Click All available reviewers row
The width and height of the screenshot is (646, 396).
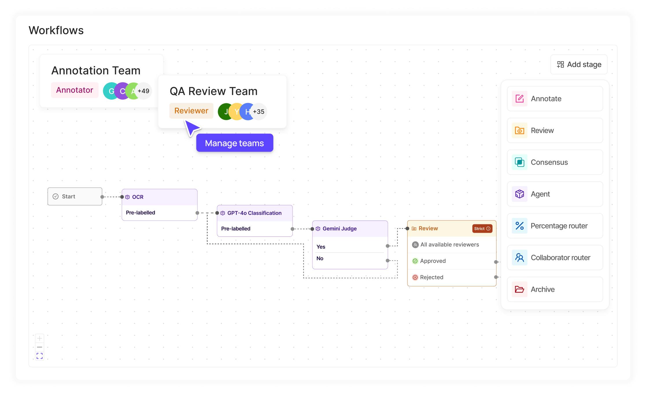click(452, 245)
